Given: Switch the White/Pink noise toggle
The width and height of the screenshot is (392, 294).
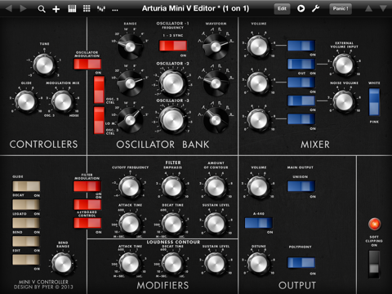Looking at the screenshot, I should pyautogui.click(x=374, y=102).
